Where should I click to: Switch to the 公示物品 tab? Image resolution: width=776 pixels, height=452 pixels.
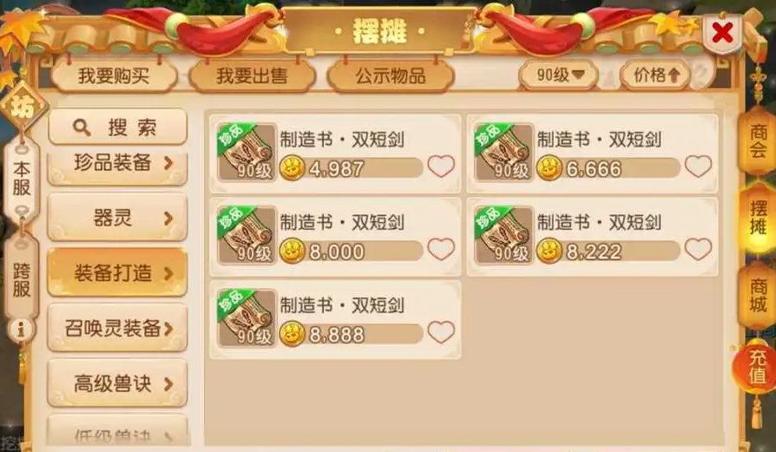pyautogui.click(x=391, y=75)
